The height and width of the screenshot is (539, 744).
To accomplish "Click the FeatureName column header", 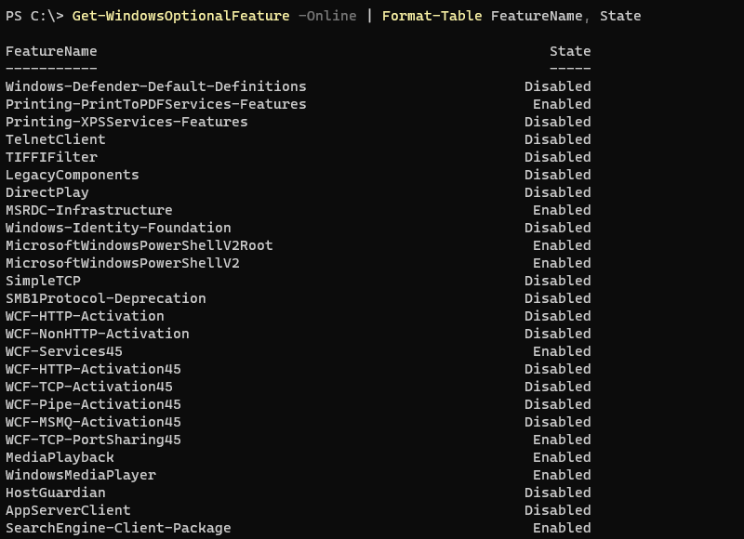I will (51, 51).
